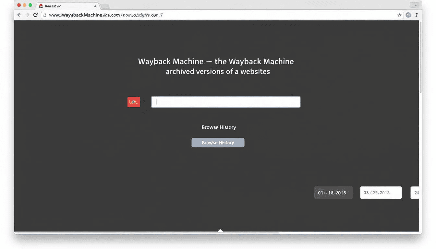Viewport: 436px width, 249px height.
Task: Choose the white 03/22/2015 snapshot date
Action: tap(381, 193)
